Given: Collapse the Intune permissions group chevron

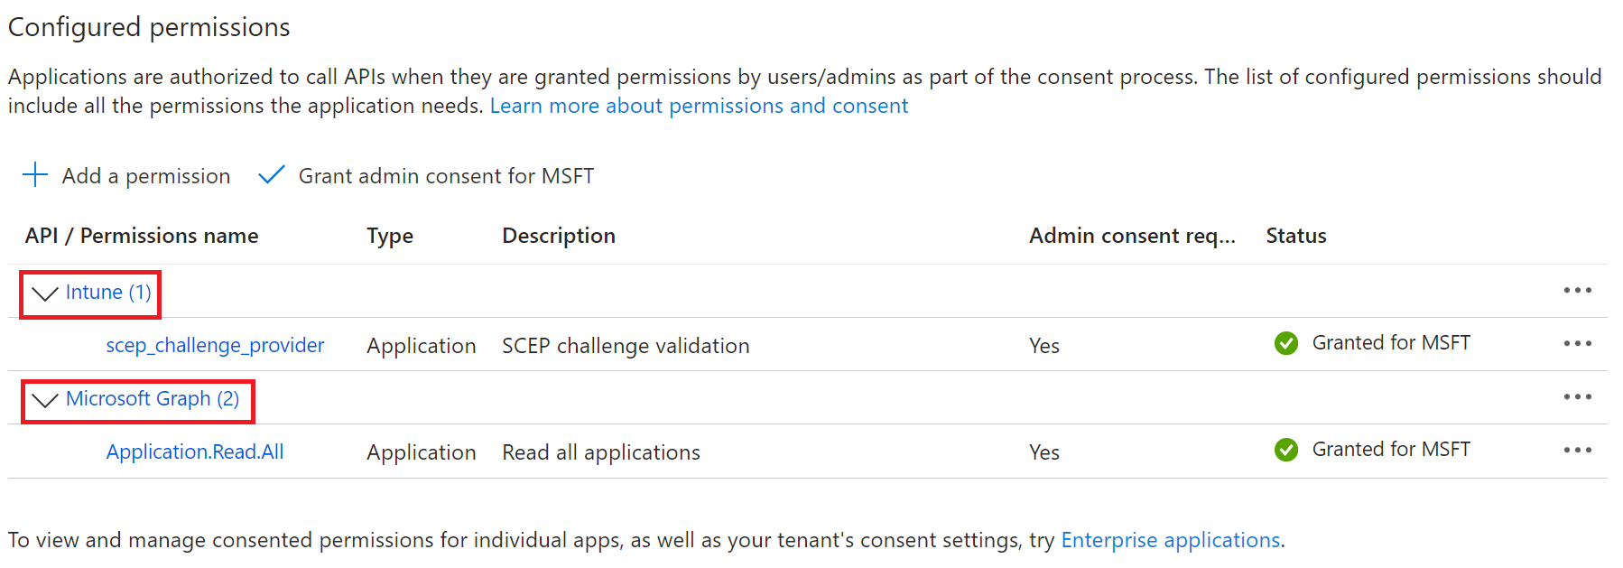Looking at the screenshot, I should pos(44,293).
